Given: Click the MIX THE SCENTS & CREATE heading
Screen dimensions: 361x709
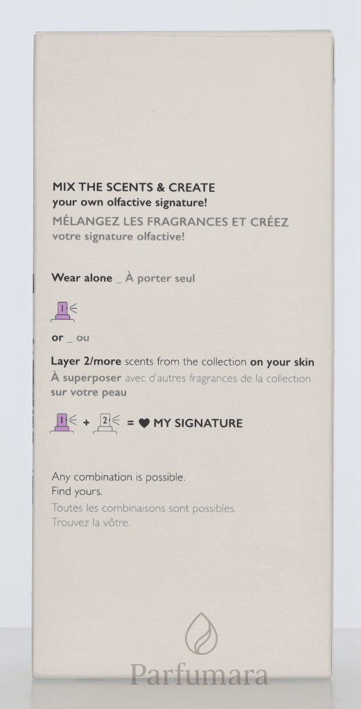Looking at the screenshot, I should (x=134, y=187).
